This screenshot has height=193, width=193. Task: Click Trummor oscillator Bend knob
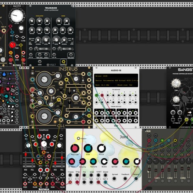(x=39, y=20)
